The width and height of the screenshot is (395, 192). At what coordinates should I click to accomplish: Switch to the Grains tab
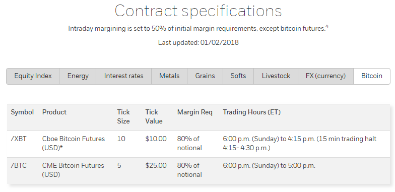click(x=205, y=76)
